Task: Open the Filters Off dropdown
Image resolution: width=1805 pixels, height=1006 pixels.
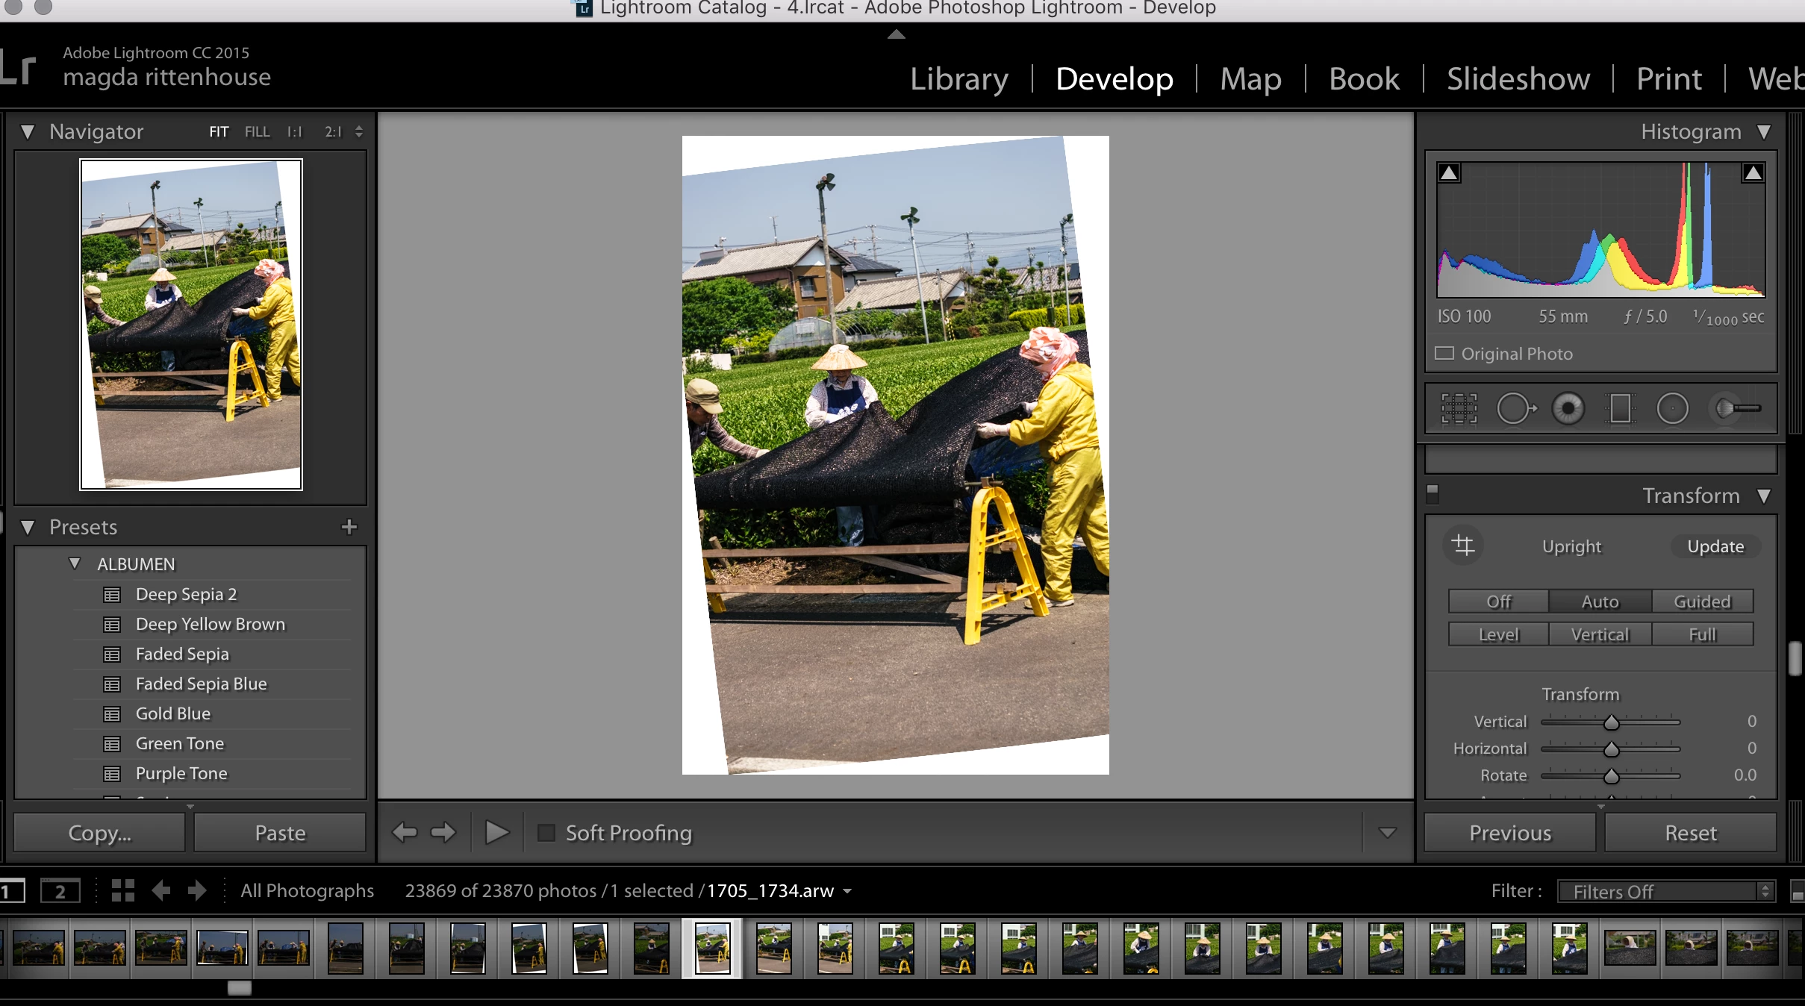Action: [x=1665, y=891]
